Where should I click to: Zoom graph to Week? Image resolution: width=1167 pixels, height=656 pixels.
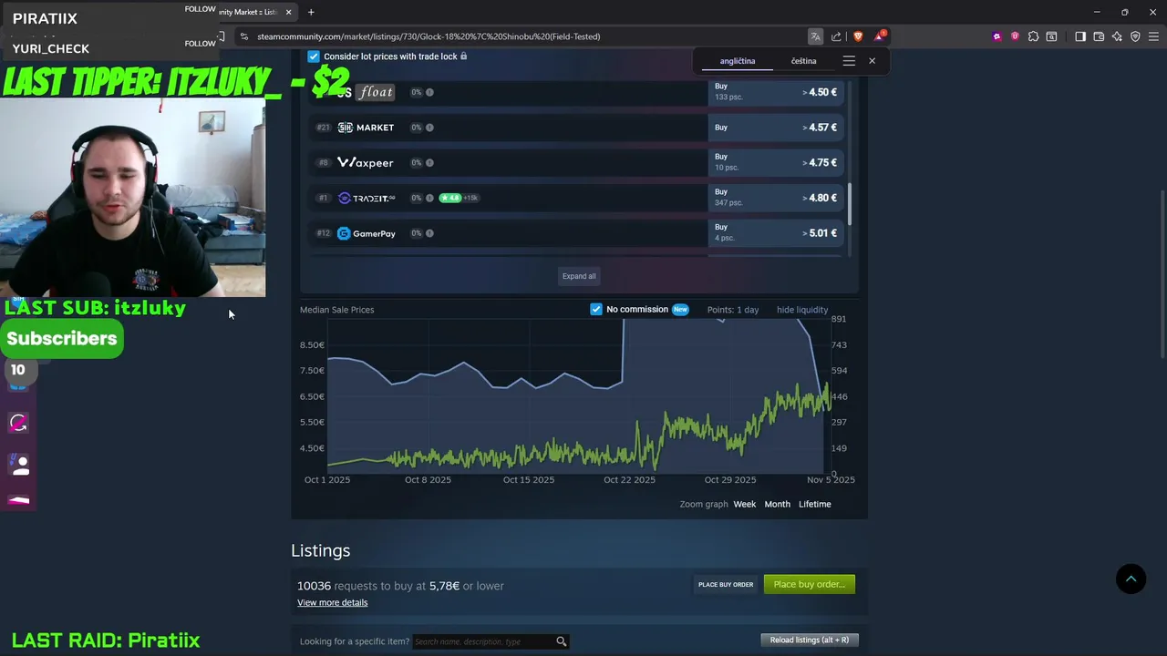pyautogui.click(x=745, y=504)
